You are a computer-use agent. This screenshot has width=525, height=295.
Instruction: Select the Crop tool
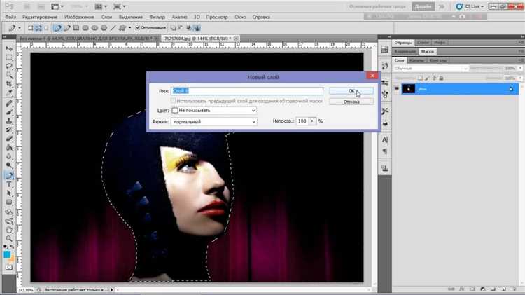click(x=9, y=84)
